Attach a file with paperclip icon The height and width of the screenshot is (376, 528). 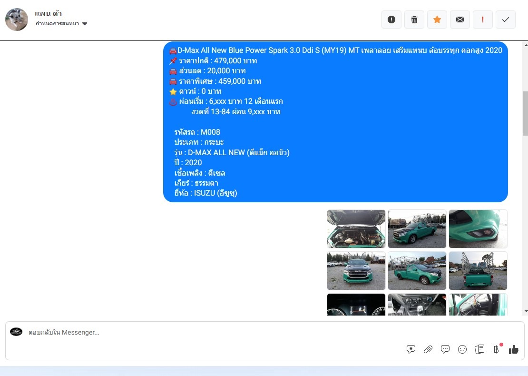428,349
